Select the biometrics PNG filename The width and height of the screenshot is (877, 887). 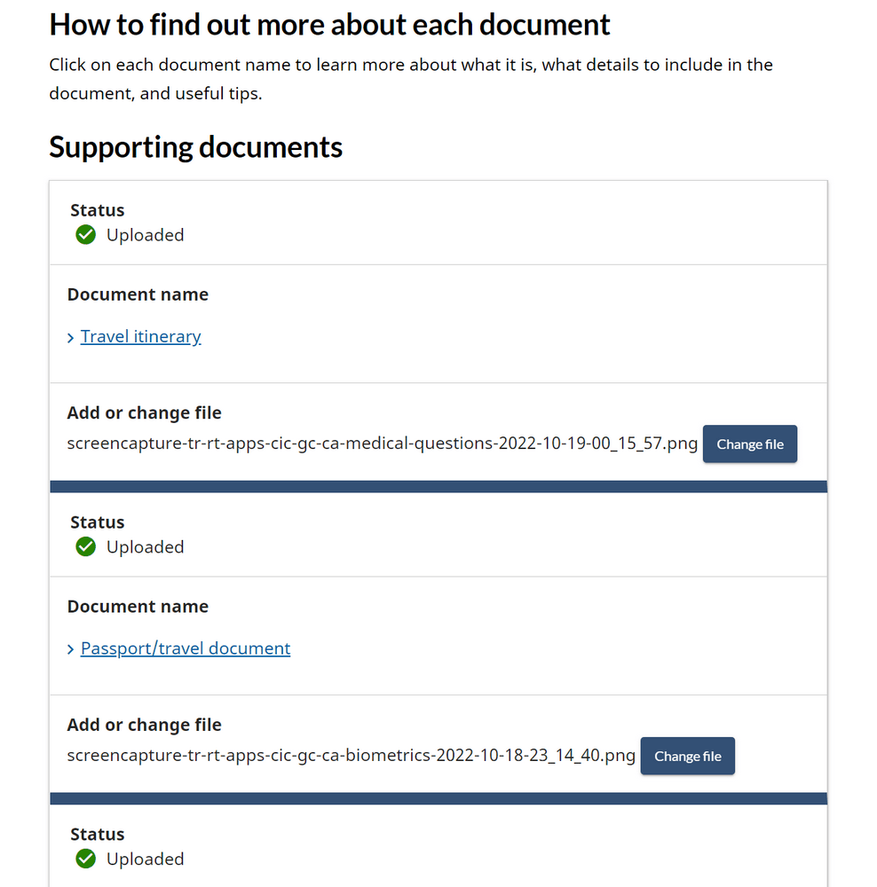click(351, 756)
